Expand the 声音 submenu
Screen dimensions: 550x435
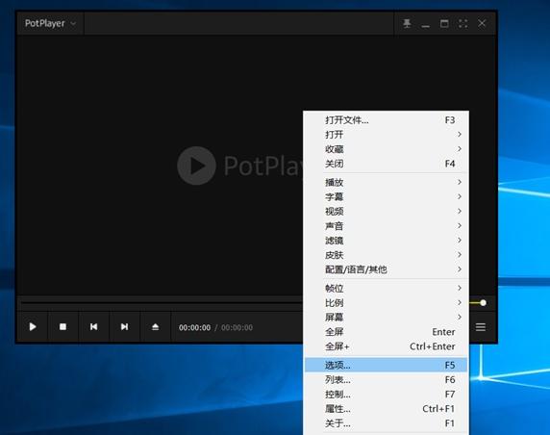386,226
